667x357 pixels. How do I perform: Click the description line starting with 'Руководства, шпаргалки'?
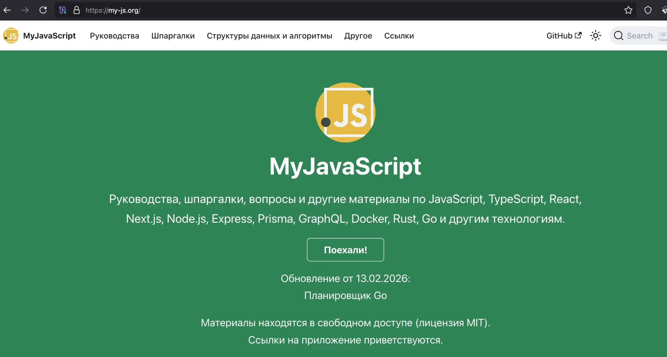point(345,199)
